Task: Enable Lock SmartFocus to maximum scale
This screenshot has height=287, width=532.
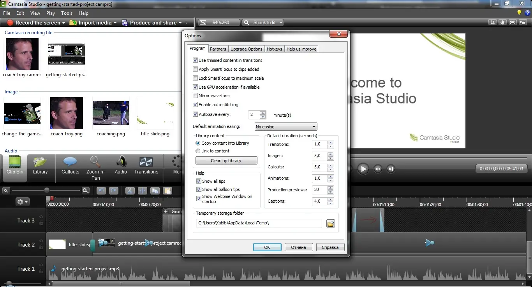Action: (x=196, y=78)
